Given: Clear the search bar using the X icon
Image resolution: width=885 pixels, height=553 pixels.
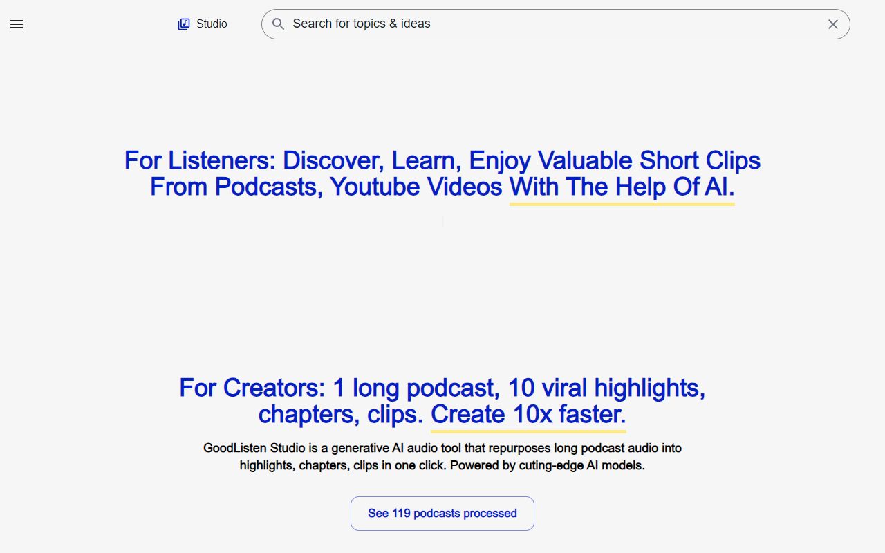Looking at the screenshot, I should (833, 24).
